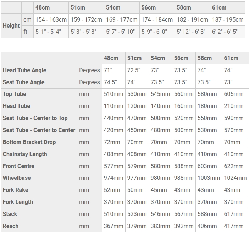Click the Height row label

tap(11, 26)
